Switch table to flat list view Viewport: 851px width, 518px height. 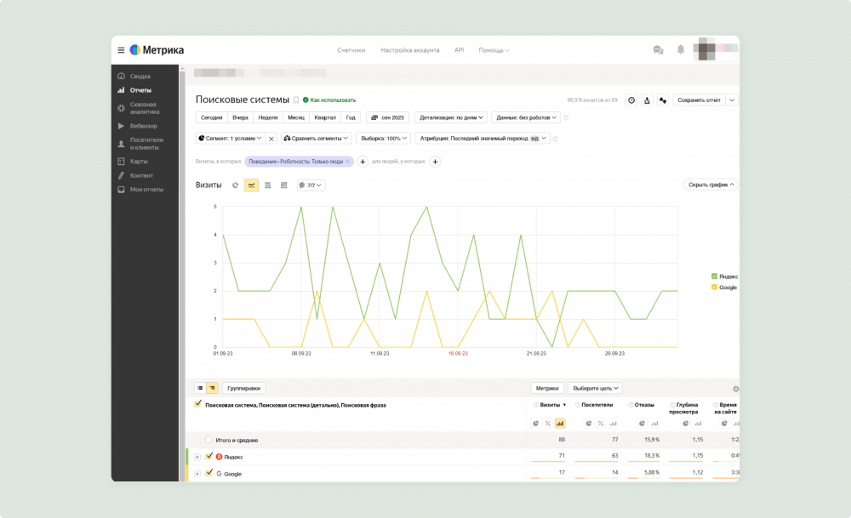coord(200,389)
